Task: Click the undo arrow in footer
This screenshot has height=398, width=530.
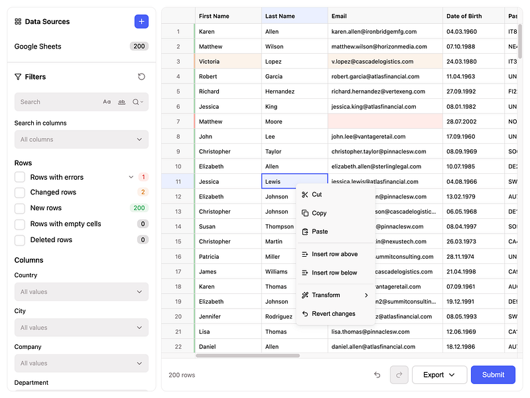Action: click(x=377, y=375)
